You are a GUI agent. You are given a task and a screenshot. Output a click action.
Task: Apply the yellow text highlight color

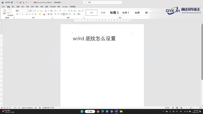(x=40, y=14)
